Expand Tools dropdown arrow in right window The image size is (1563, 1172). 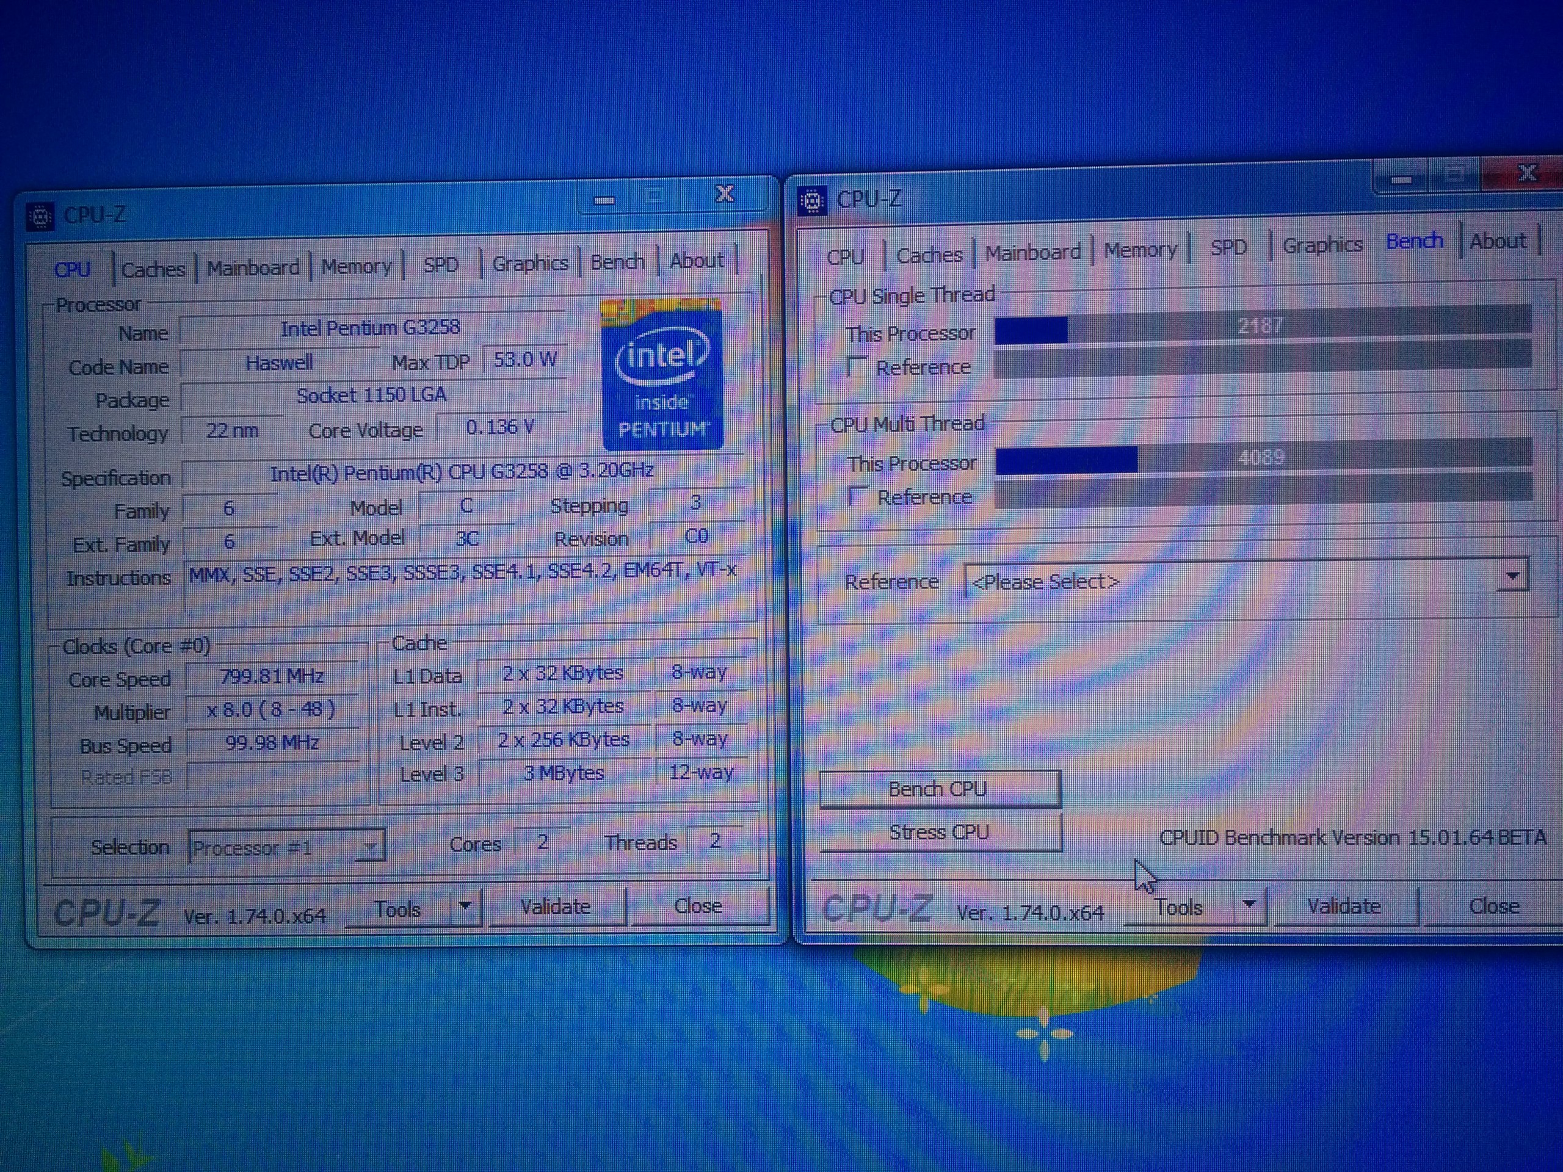pos(1249,904)
